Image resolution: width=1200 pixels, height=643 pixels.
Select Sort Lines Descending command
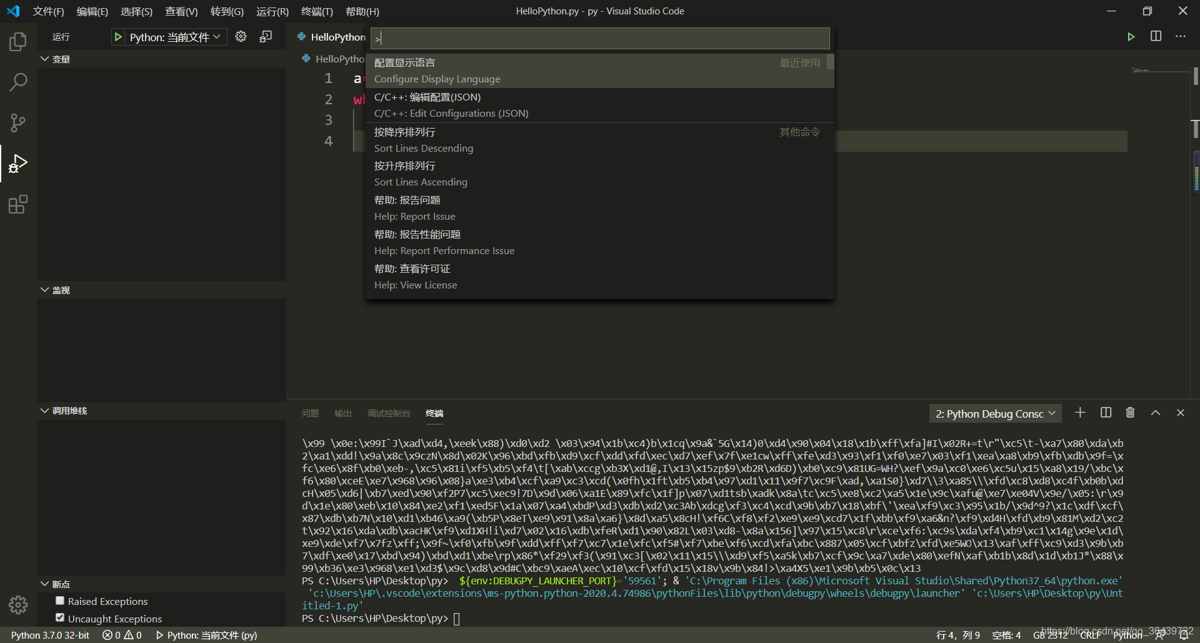click(x=599, y=140)
